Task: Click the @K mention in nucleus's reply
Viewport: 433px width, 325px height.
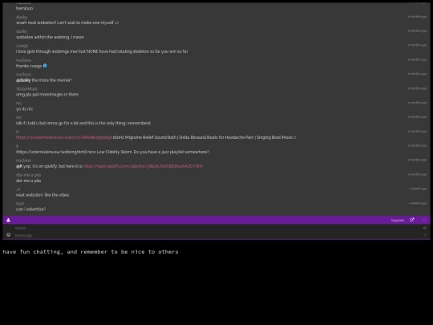Action: 19,166
